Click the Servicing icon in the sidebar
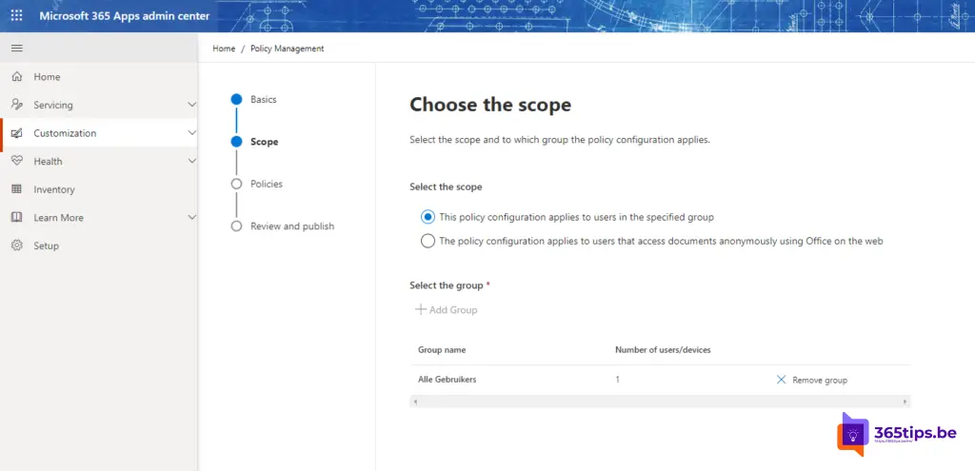 click(17, 105)
